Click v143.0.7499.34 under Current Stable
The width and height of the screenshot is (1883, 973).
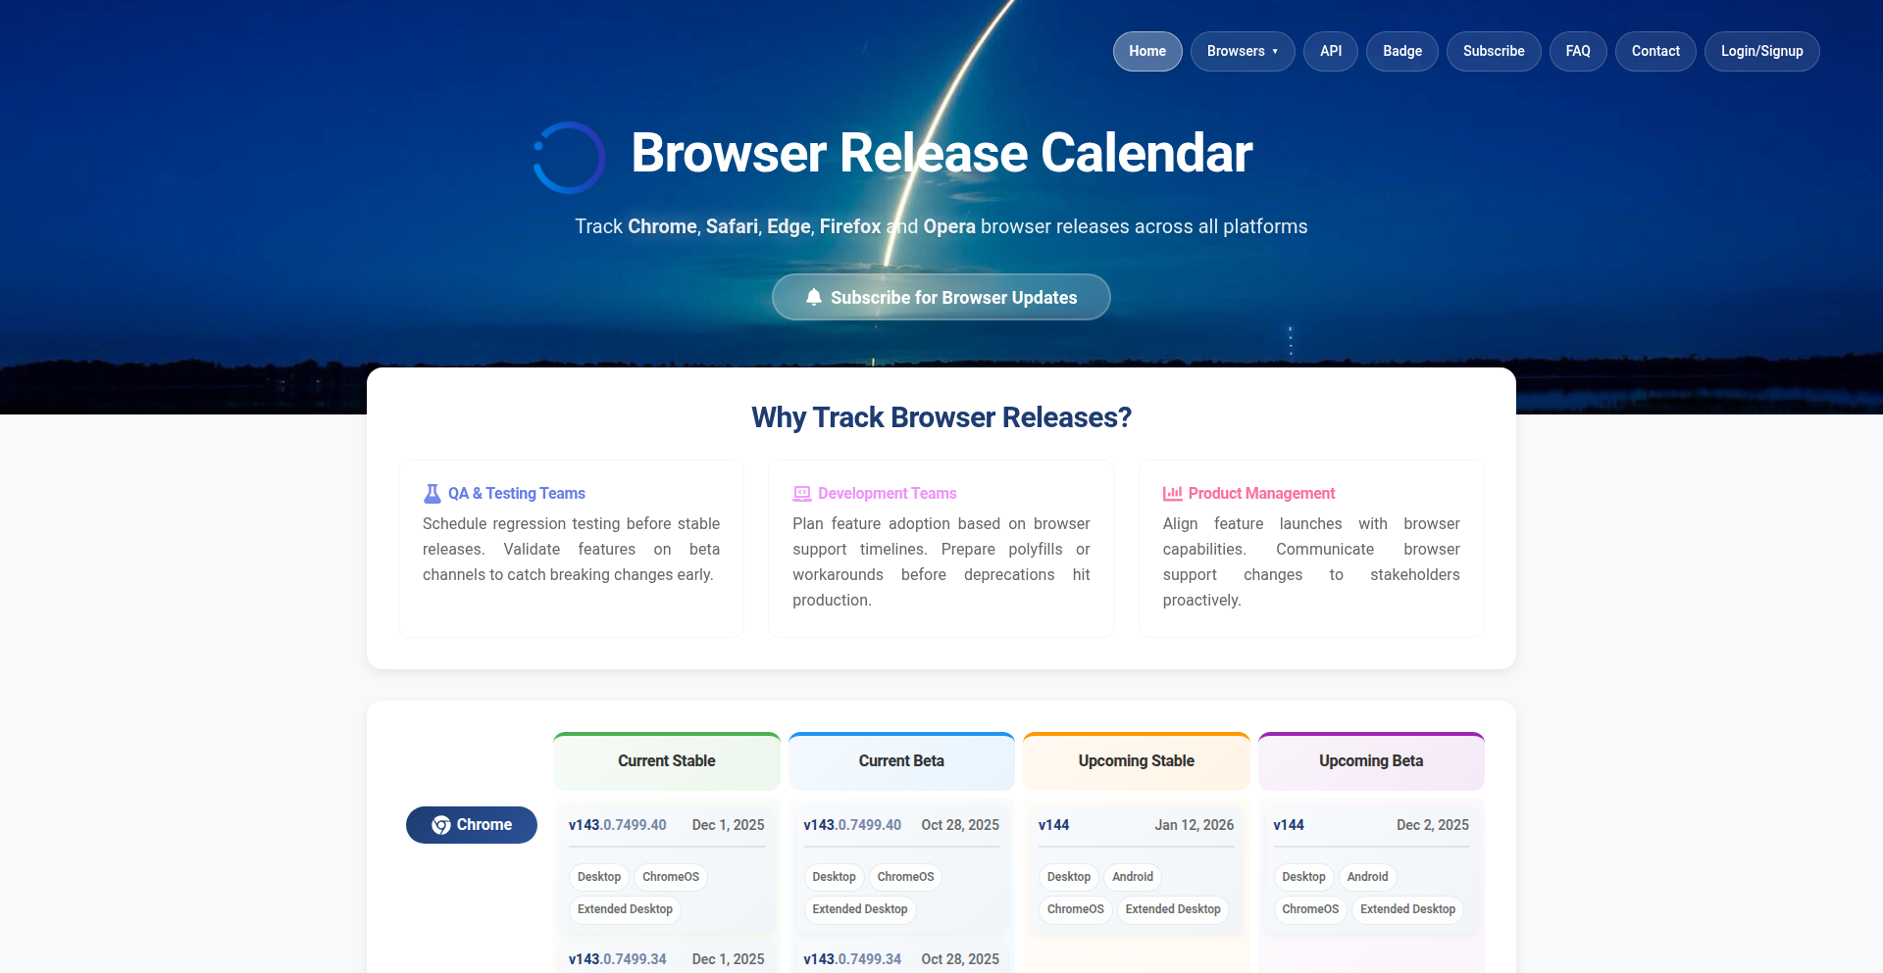618,959
